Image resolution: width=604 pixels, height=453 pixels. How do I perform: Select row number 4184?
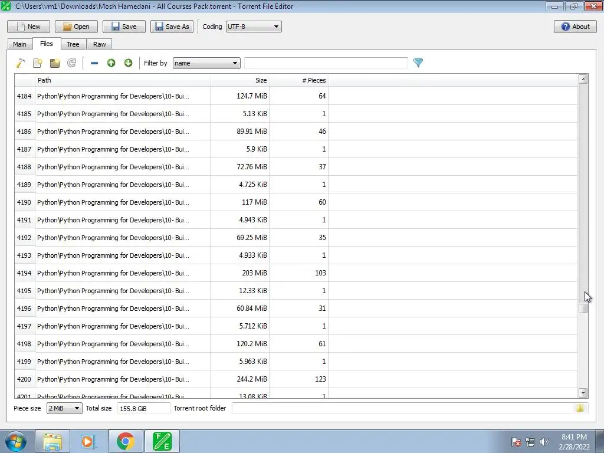24,96
